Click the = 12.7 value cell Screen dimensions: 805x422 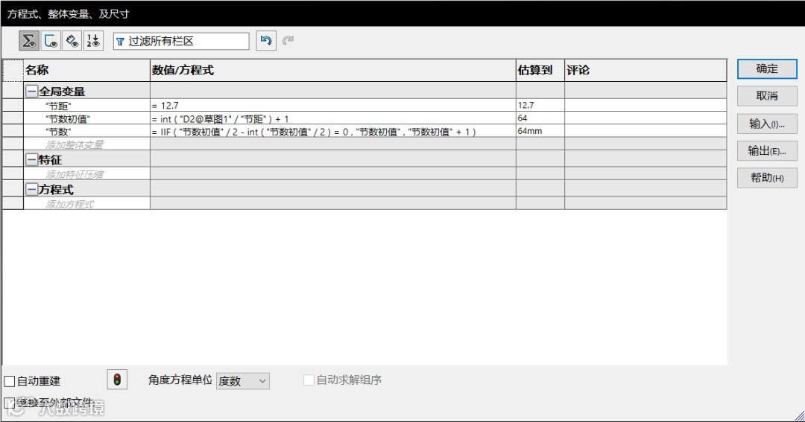pos(333,106)
